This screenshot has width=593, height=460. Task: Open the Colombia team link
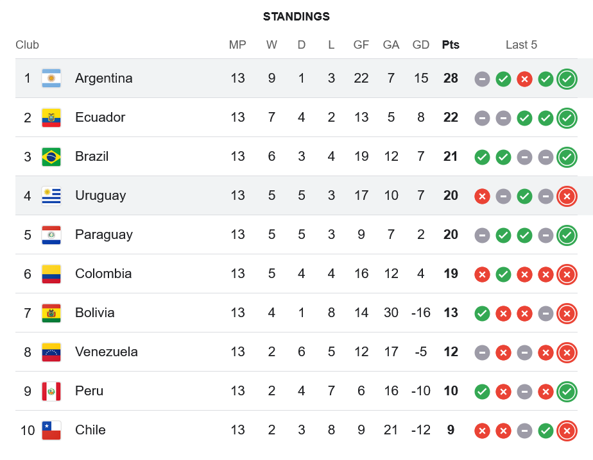(x=103, y=274)
